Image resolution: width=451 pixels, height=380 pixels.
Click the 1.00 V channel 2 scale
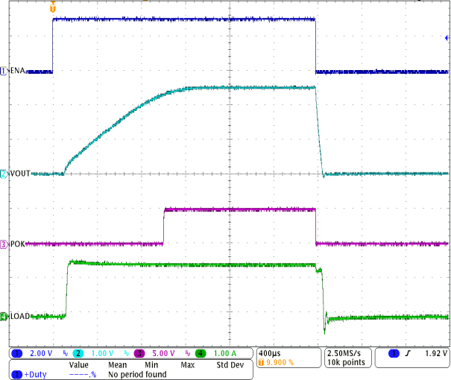tap(102, 353)
